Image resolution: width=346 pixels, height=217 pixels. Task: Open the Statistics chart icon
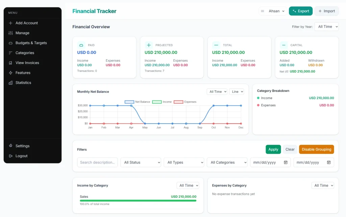click(x=11, y=83)
